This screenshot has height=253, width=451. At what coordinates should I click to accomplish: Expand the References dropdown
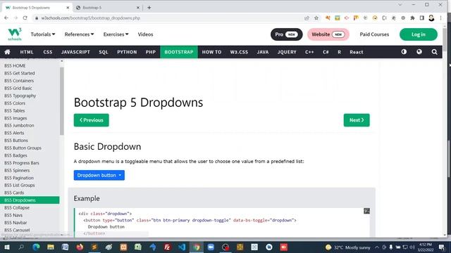coord(79,34)
